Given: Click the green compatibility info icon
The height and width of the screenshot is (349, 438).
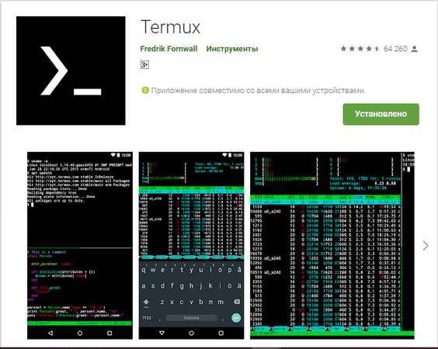Looking at the screenshot, I should coord(145,90).
